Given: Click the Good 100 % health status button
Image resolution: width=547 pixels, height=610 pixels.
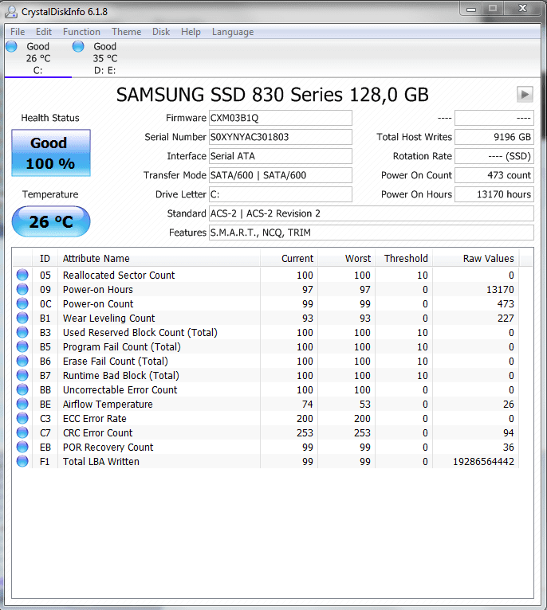Looking at the screenshot, I should (51, 153).
